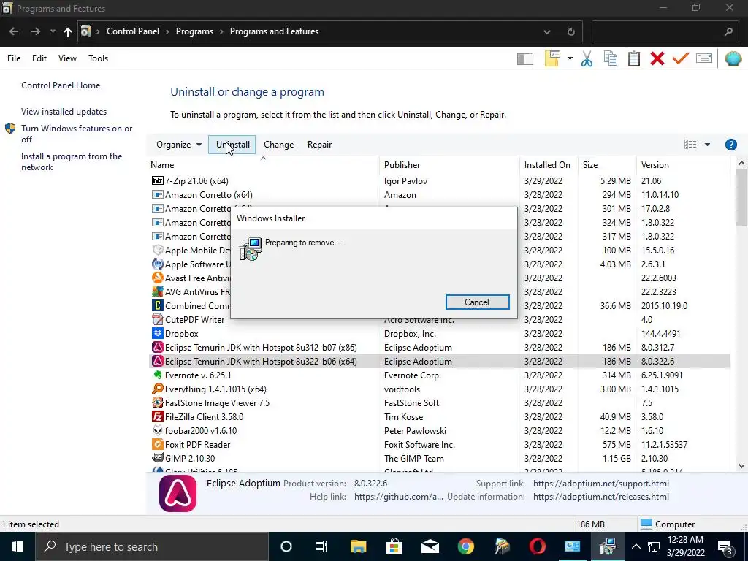Image resolution: width=748 pixels, height=561 pixels.
Task: Click the Uninstall button
Action: pos(232,145)
